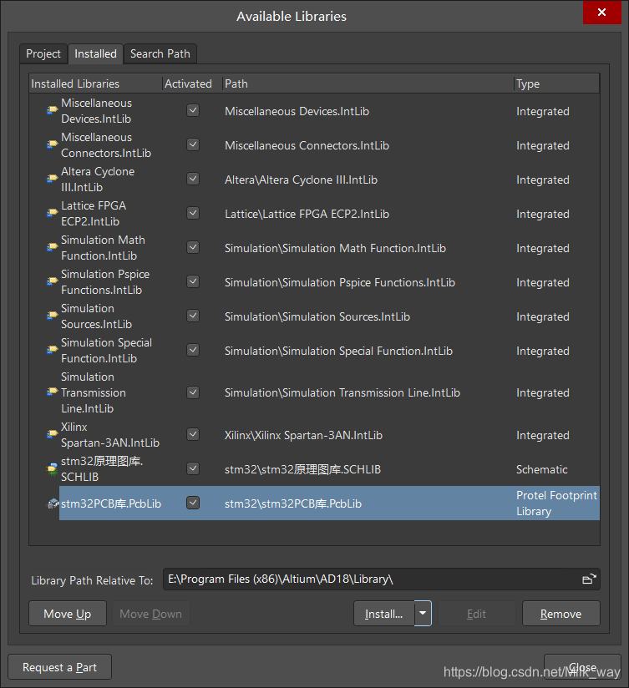Viewport: 629px width, 688px height.
Task: Toggle Activated checkbox for Lattice FPGA ECP2.IntLib
Action: [193, 213]
